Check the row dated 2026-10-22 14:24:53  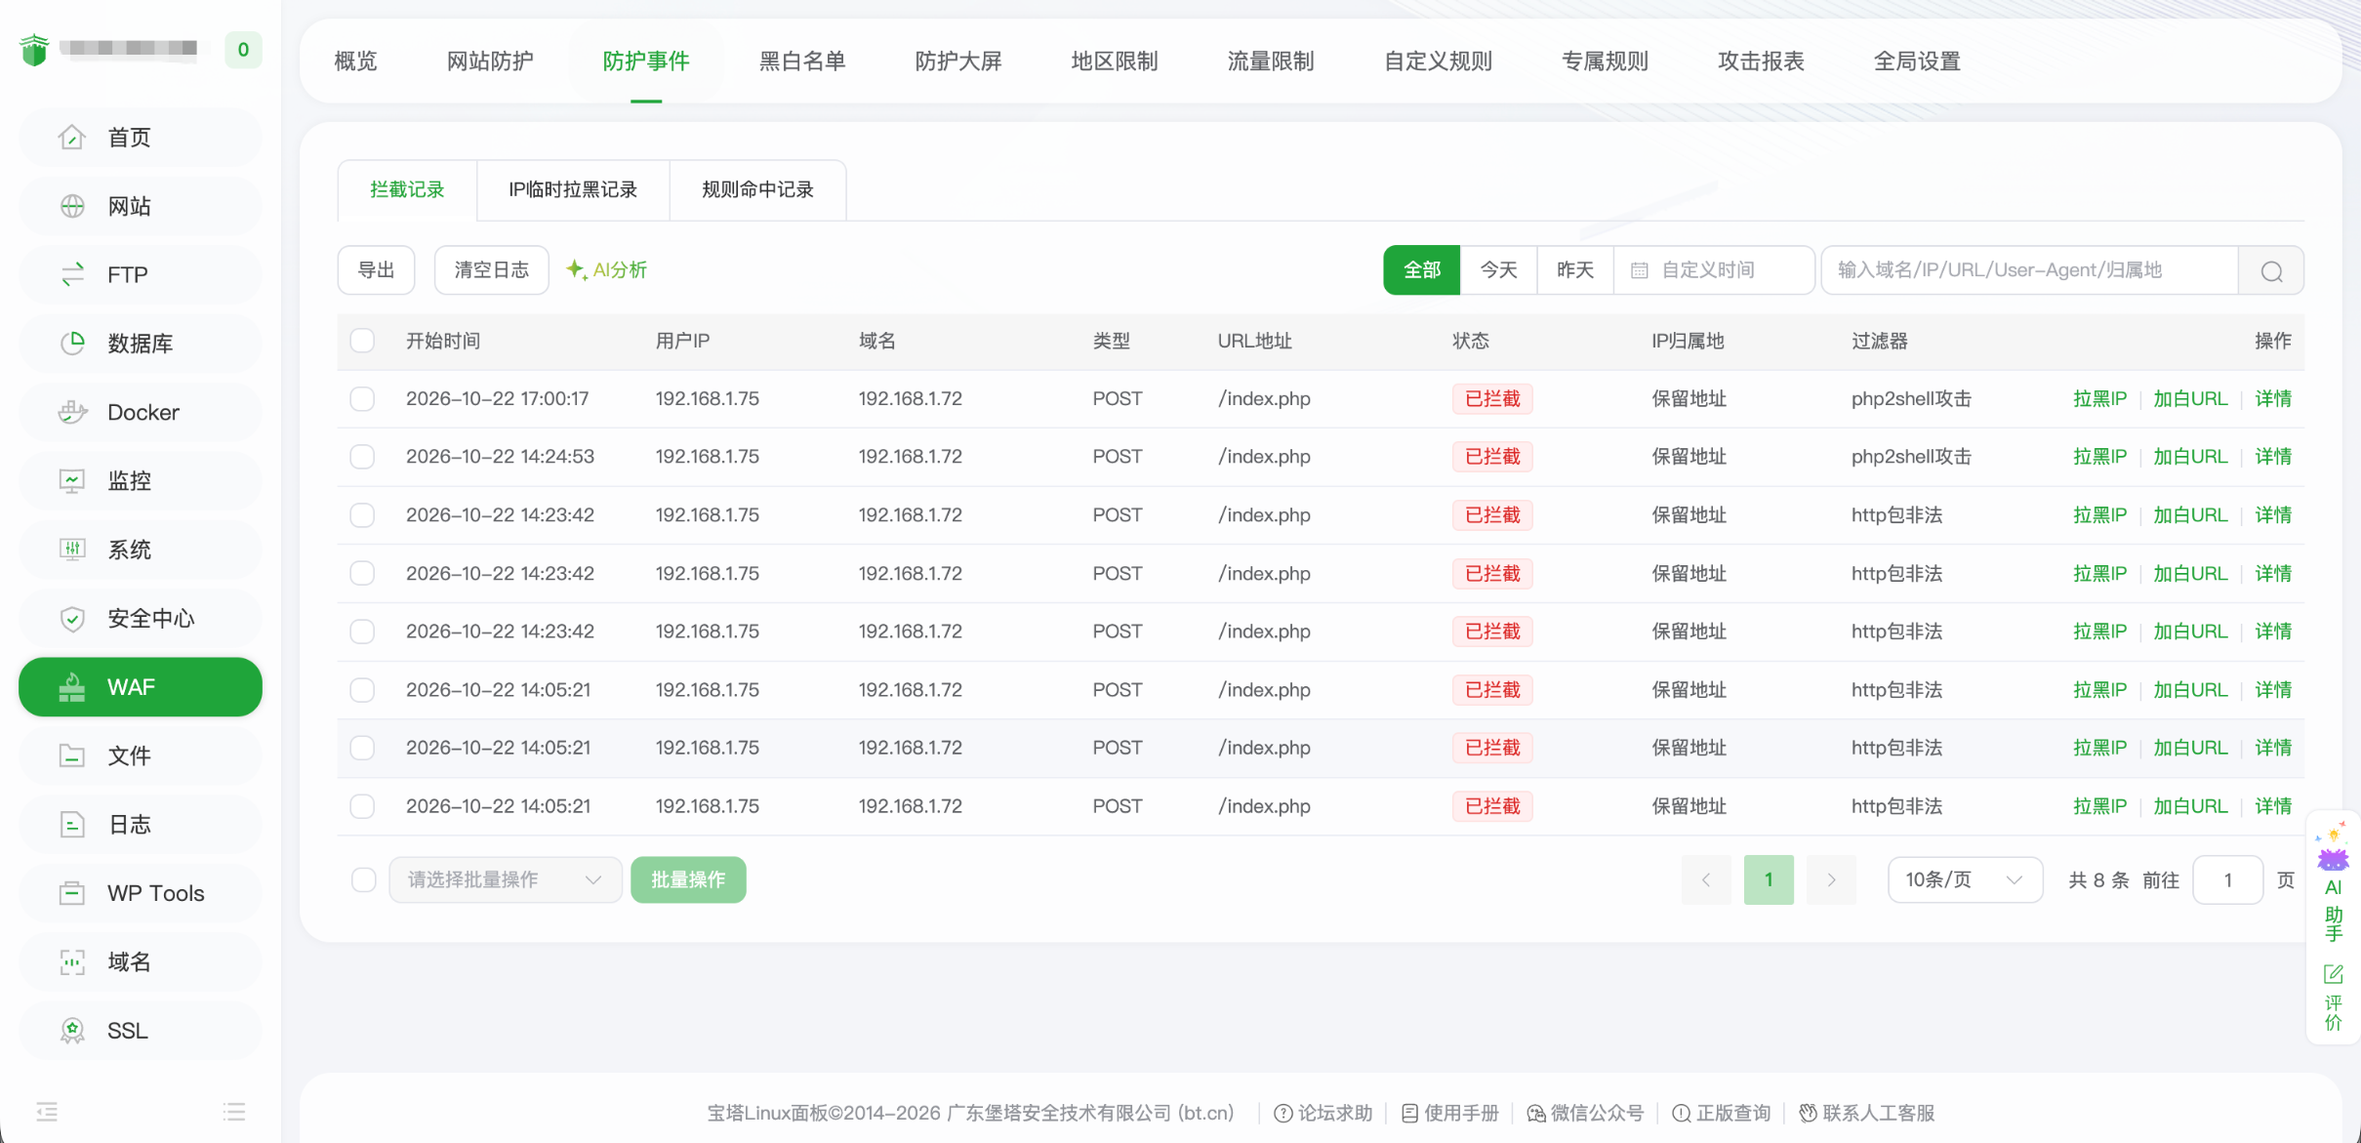point(362,457)
